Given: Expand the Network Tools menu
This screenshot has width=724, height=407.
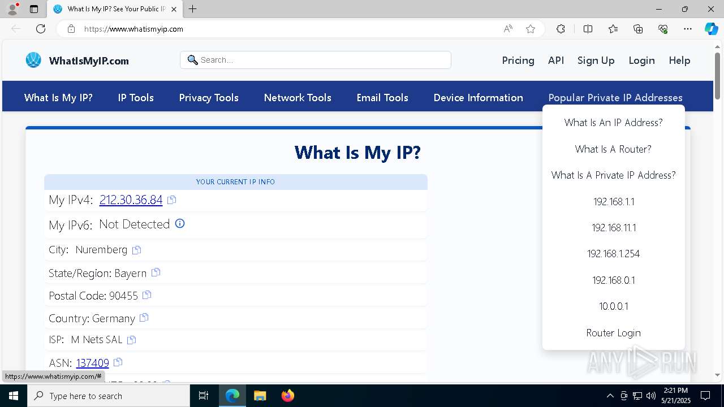Looking at the screenshot, I should 298,98.
